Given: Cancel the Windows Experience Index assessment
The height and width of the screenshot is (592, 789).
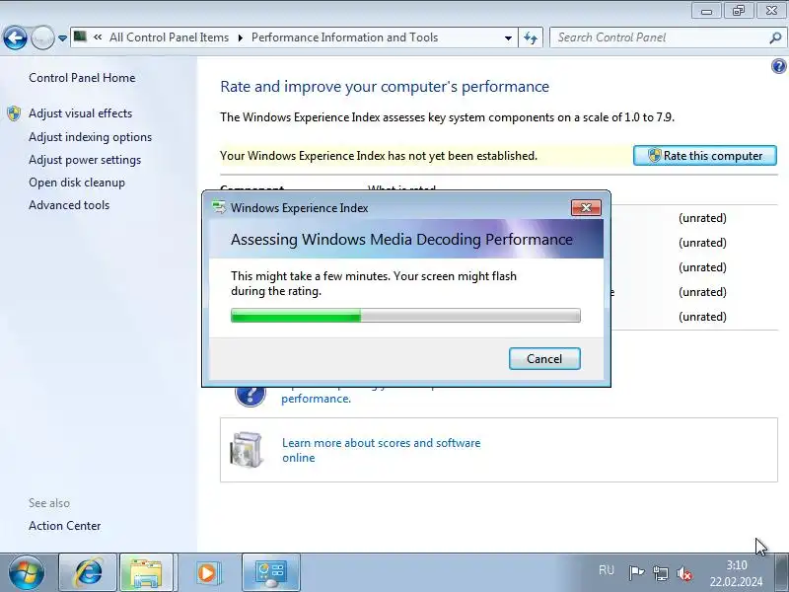Looking at the screenshot, I should point(544,358).
